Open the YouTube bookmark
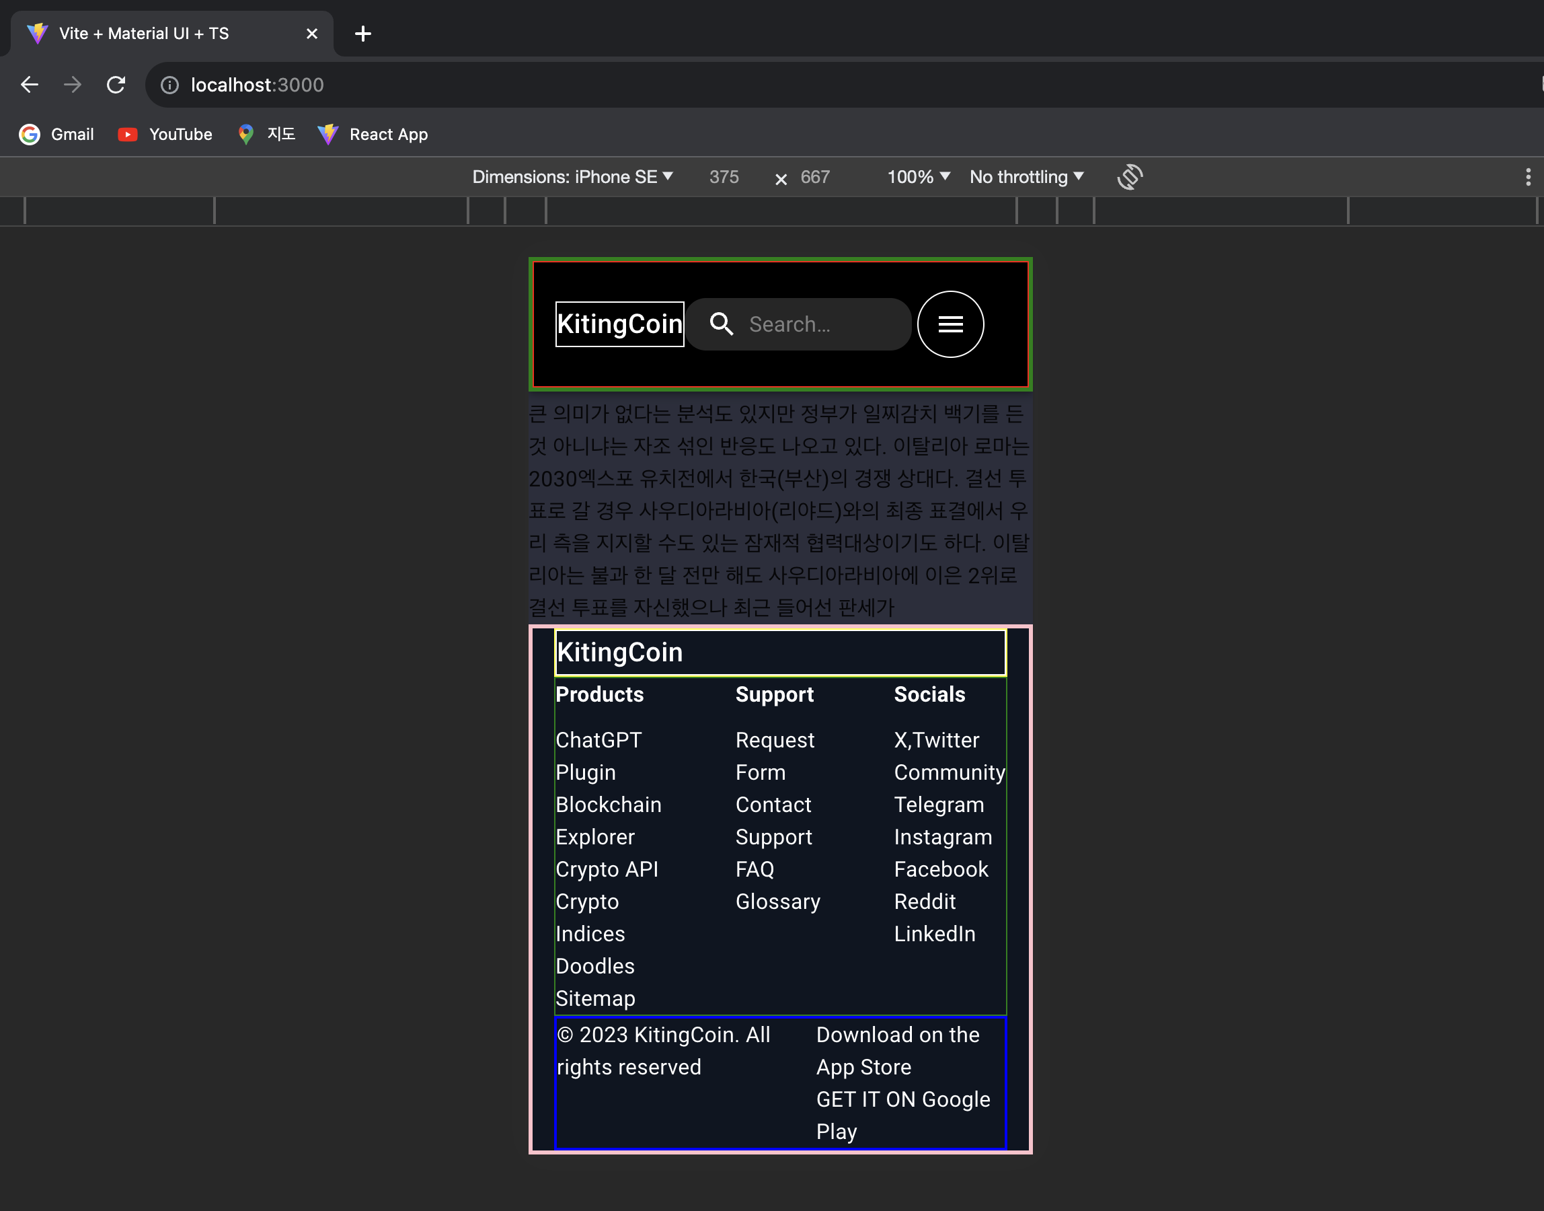Image resolution: width=1544 pixels, height=1211 pixels. click(165, 134)
